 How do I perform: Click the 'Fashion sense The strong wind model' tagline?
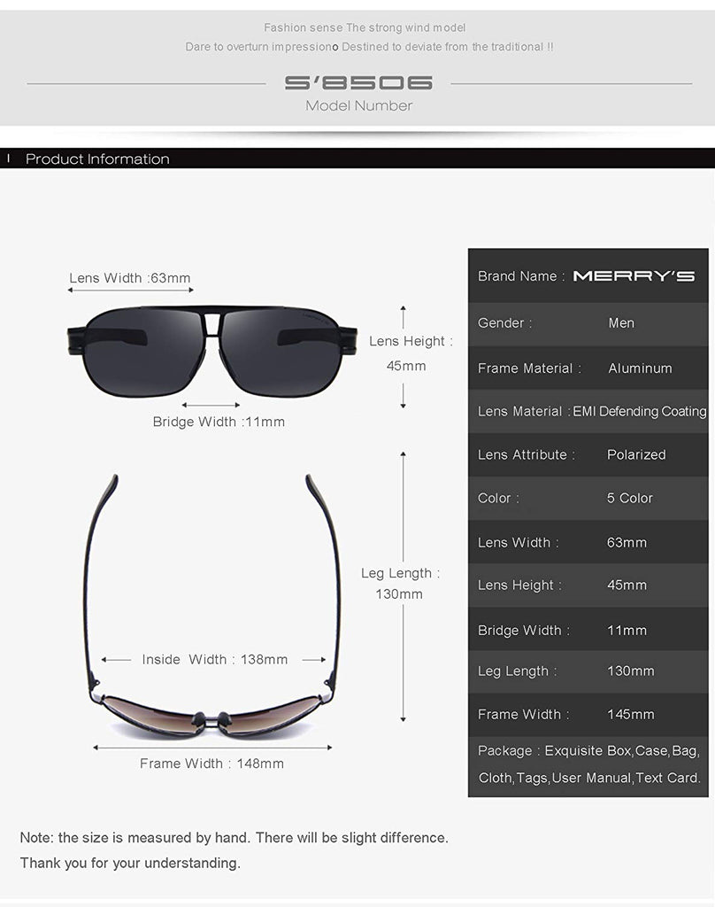click(x=365, y=27)
